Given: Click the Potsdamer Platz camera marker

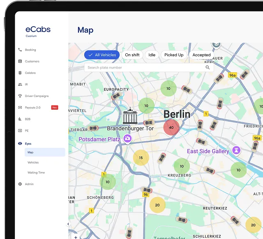Looking at the screenshot, I should 127,139.
